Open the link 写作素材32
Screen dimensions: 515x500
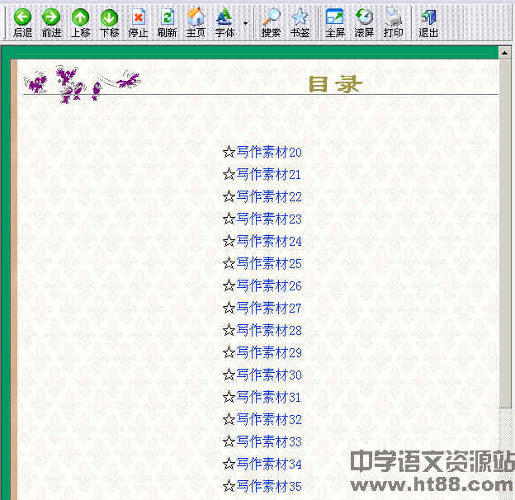pyautogui.click(x=269, y=419)
